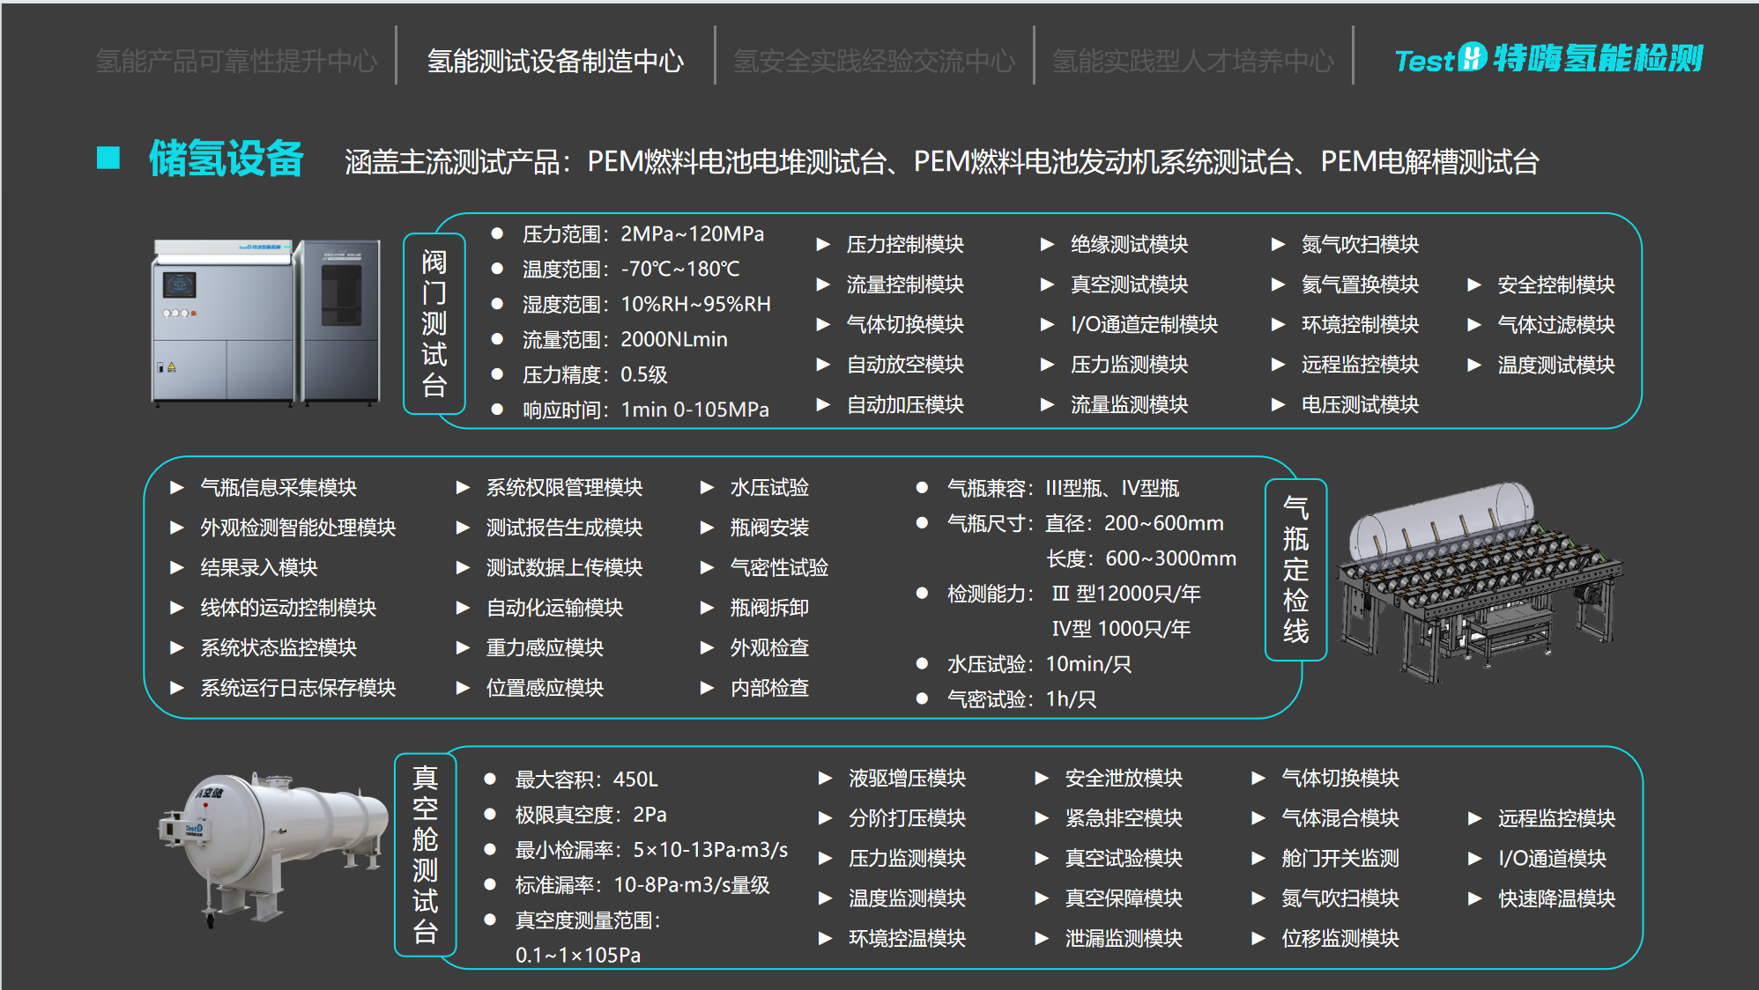
Task: Click arrow beside 压力控制模块
Action: point(823,244)
